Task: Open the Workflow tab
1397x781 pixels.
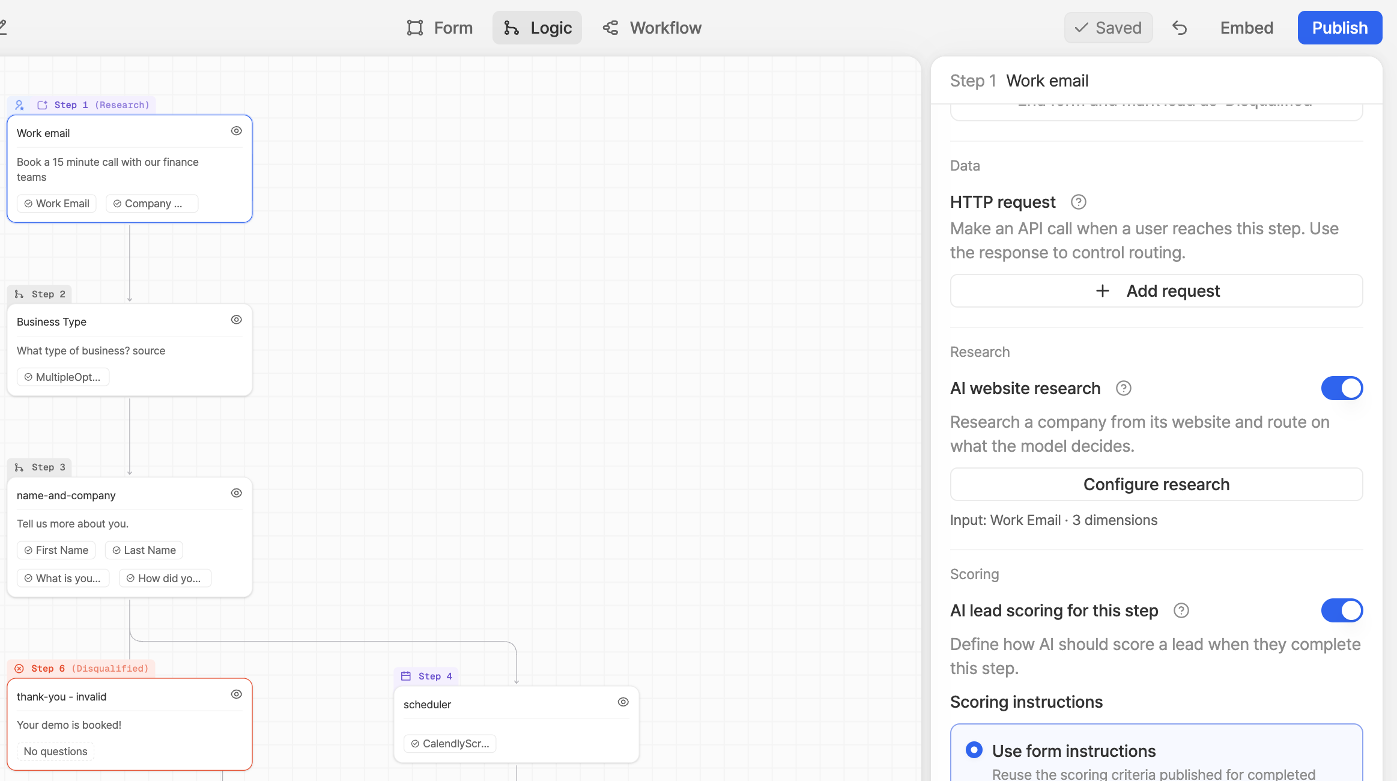Action: pos(652,28)
